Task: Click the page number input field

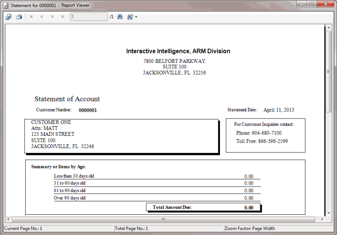Action: click(x=89, y=17)
